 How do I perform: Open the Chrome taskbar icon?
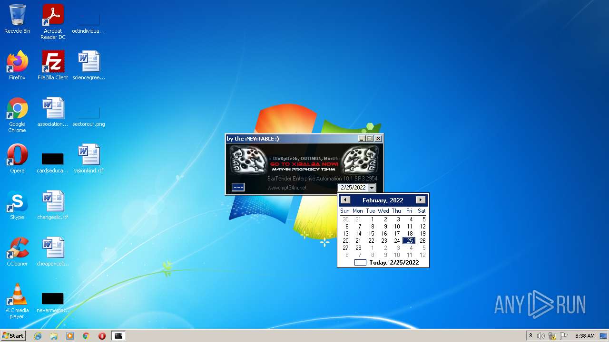point(86,336)
